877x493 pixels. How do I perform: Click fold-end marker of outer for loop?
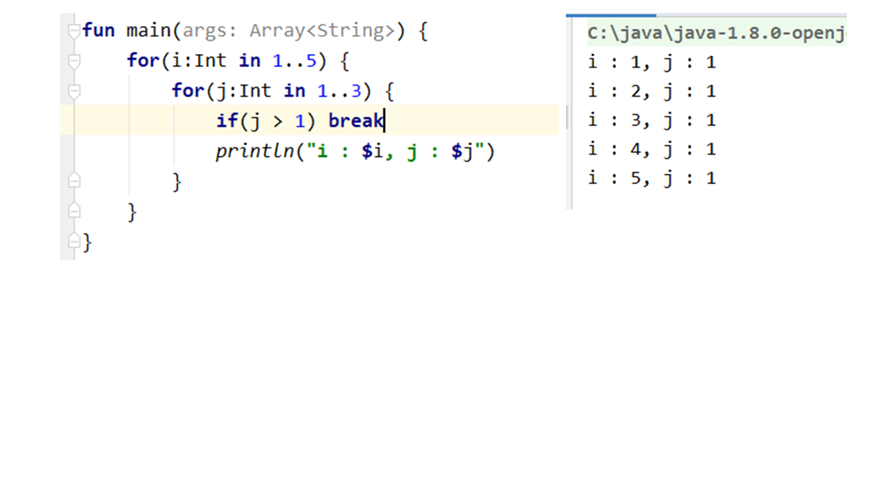(x=74, y=211)
